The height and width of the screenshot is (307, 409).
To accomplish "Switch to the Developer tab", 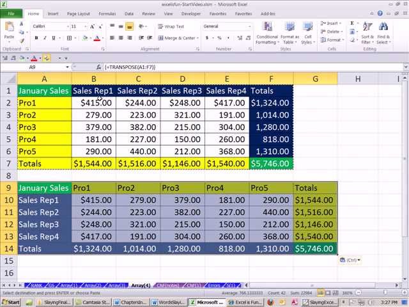I will pos(191,14).
